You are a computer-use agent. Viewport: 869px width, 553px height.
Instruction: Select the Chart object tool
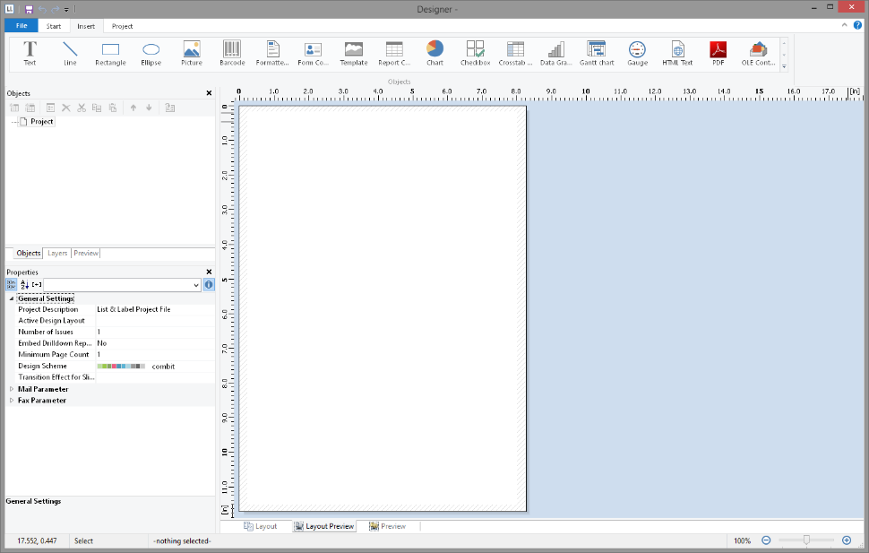(x=434, y=53)
